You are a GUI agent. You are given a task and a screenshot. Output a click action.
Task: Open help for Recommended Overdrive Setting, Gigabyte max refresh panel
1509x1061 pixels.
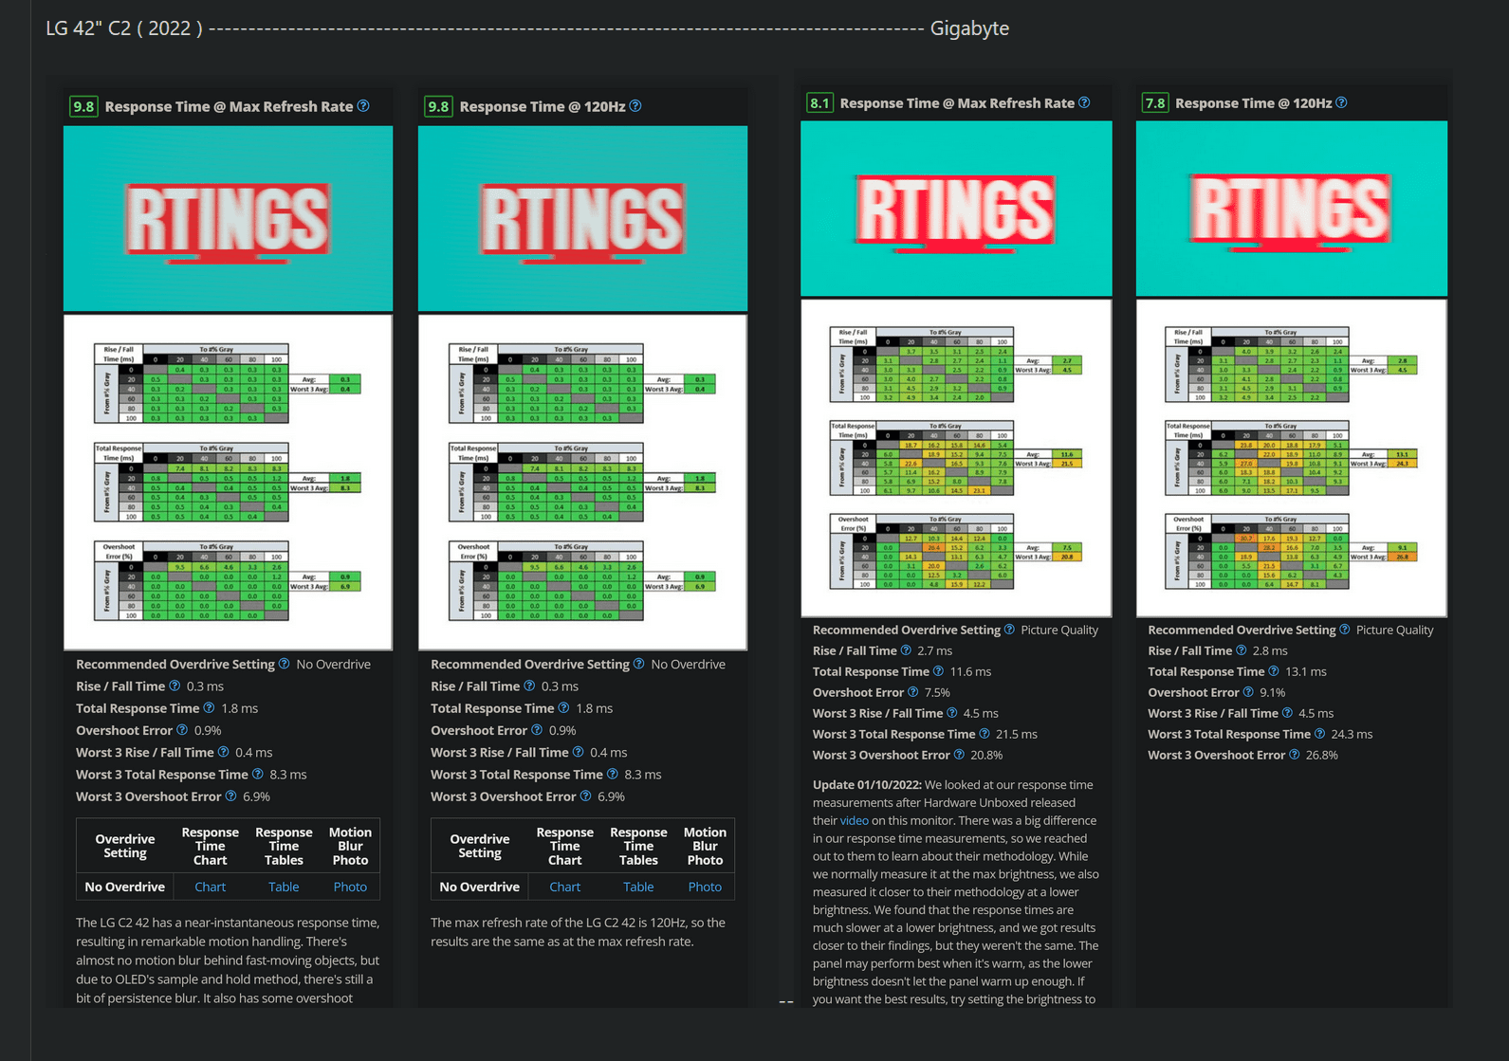1009,630
